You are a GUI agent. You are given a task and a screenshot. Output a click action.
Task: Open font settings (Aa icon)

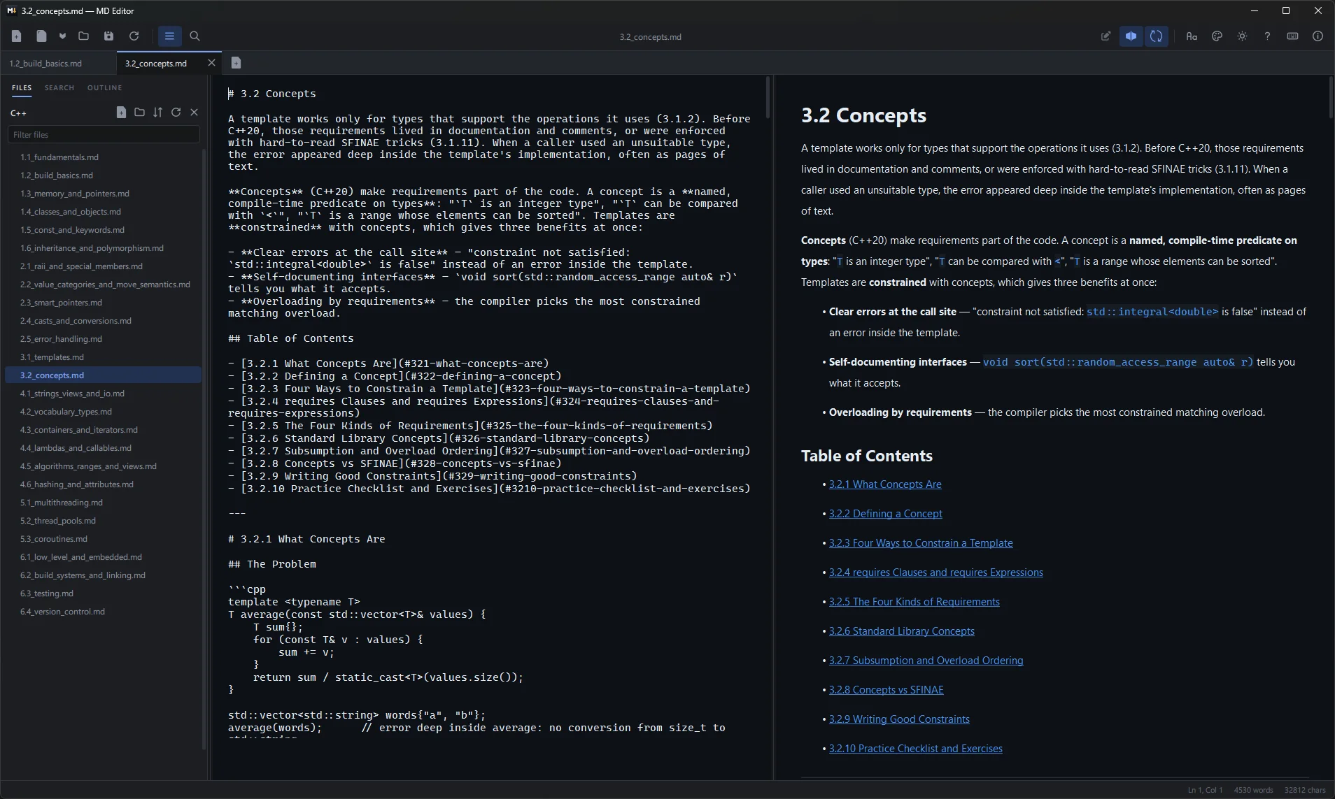(x=1192, y=36)
